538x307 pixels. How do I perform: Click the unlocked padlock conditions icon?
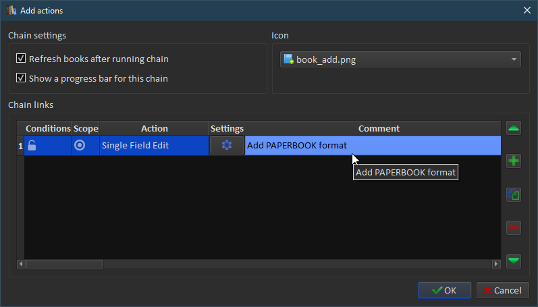[x=32, y=146]
